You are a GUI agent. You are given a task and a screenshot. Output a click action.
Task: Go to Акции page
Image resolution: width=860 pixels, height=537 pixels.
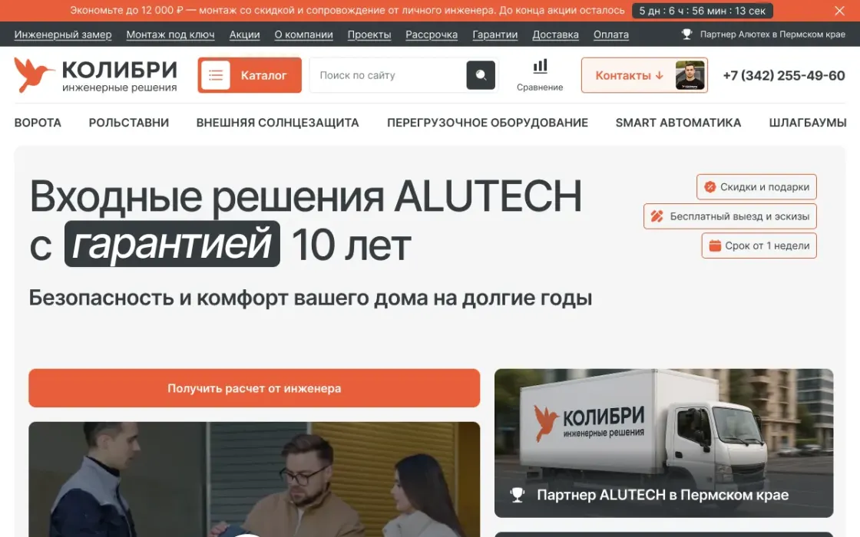click(x=245, y=35)
